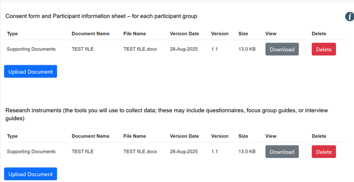Upload a document under Consent form section

(x=31, y=71)
